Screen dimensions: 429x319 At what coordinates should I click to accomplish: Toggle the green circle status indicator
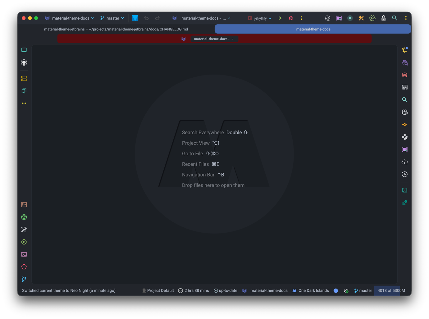tap(350, 18)
